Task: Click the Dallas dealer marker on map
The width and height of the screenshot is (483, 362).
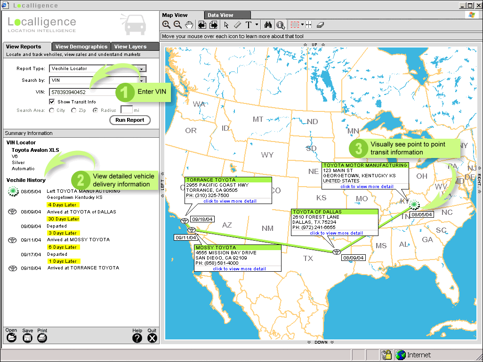Action: pos(337,252)
